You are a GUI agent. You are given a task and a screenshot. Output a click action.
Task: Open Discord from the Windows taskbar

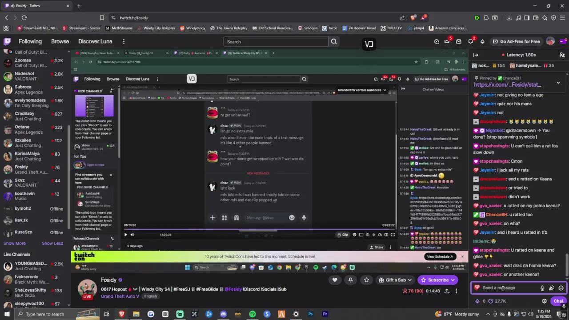[223, 314]
